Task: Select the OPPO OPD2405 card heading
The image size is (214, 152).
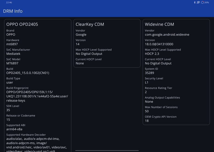Action: [22, 24]
